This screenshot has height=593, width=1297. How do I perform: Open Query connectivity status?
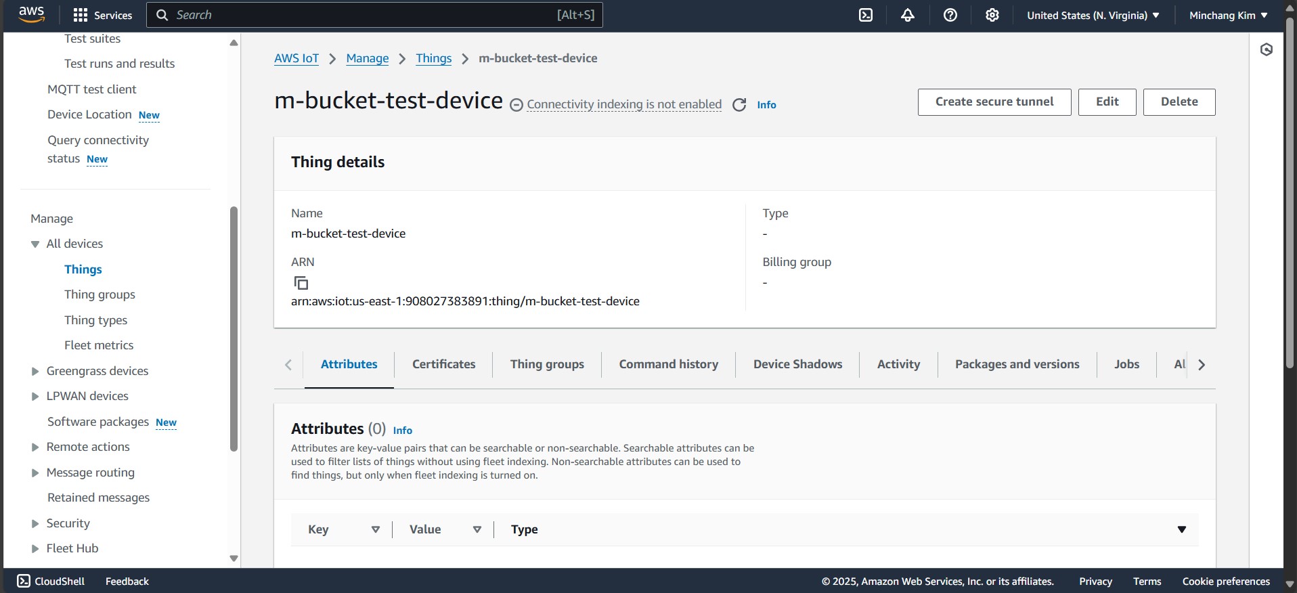98,149
